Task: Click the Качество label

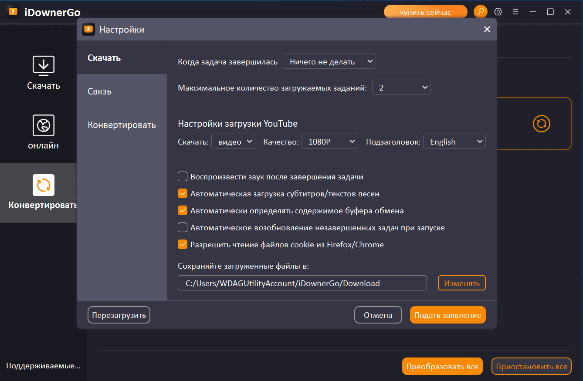Action: click(281, 142)
